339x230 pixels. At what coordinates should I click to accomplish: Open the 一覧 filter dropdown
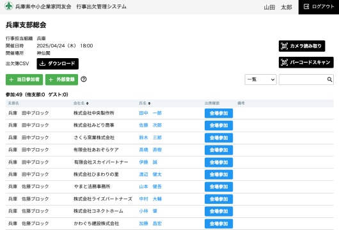(260, 79)
